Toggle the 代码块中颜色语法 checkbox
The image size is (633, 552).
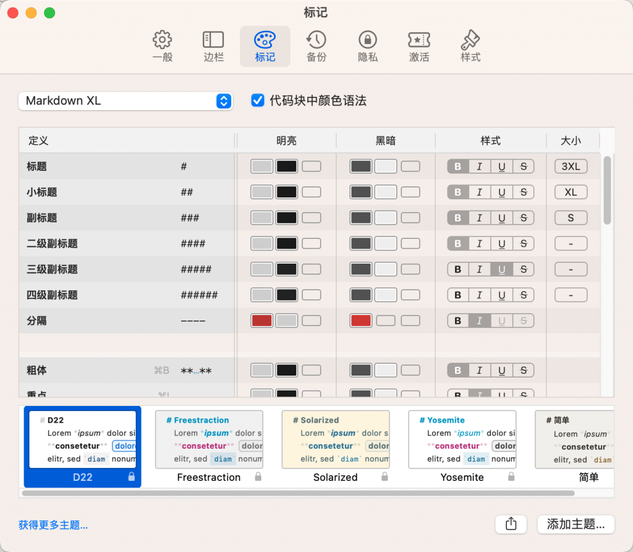click(257, 100)
